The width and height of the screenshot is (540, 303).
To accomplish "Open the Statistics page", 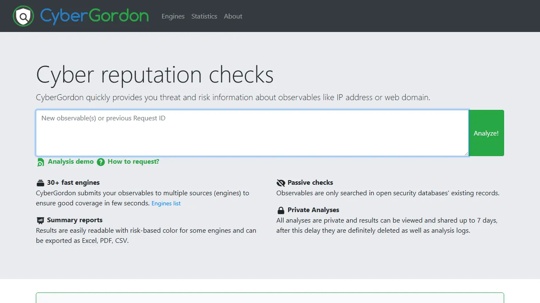I will [204, 16].
